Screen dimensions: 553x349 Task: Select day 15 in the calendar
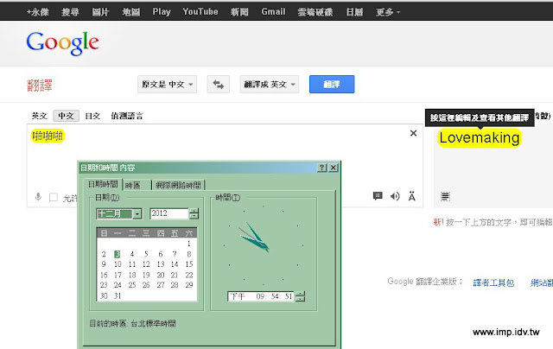[189, 264]
